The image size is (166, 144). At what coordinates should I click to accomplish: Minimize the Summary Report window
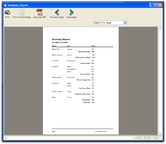[x=151, y=5]
